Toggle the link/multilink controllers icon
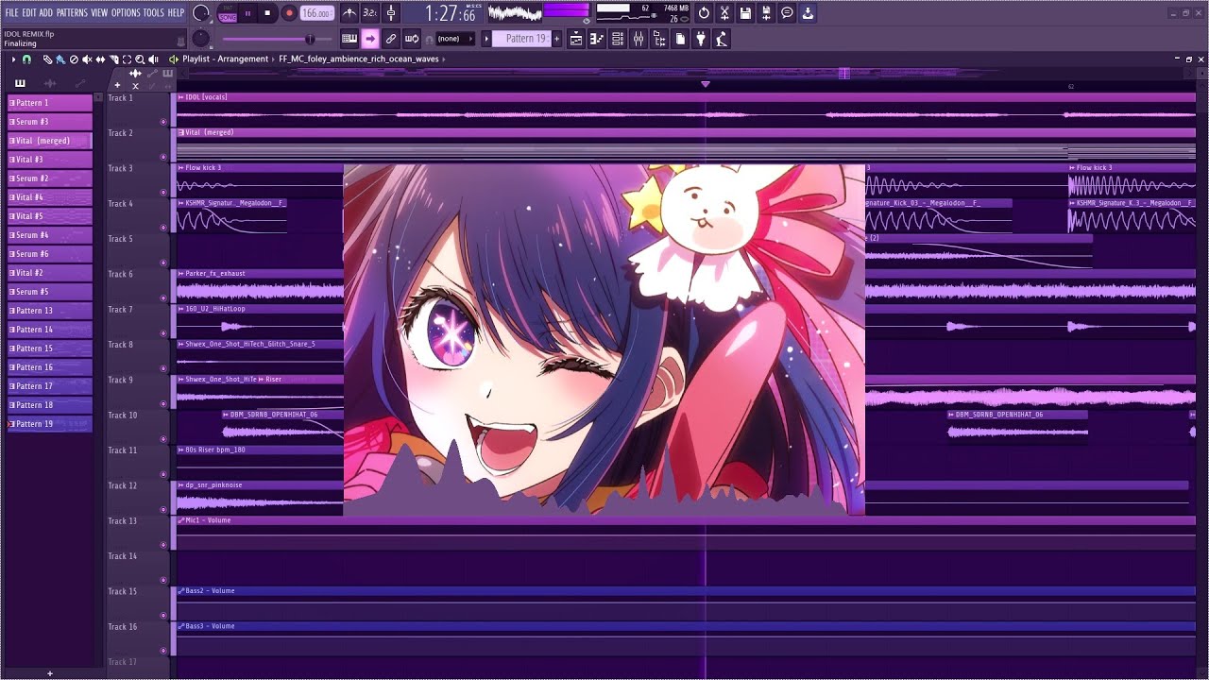The width and height of the screenshot is (1209, 680). (391, 39)
